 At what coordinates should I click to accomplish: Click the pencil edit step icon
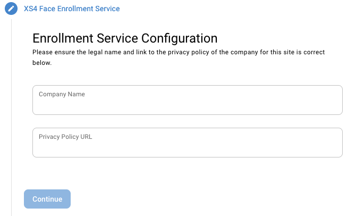pos(11,9)
